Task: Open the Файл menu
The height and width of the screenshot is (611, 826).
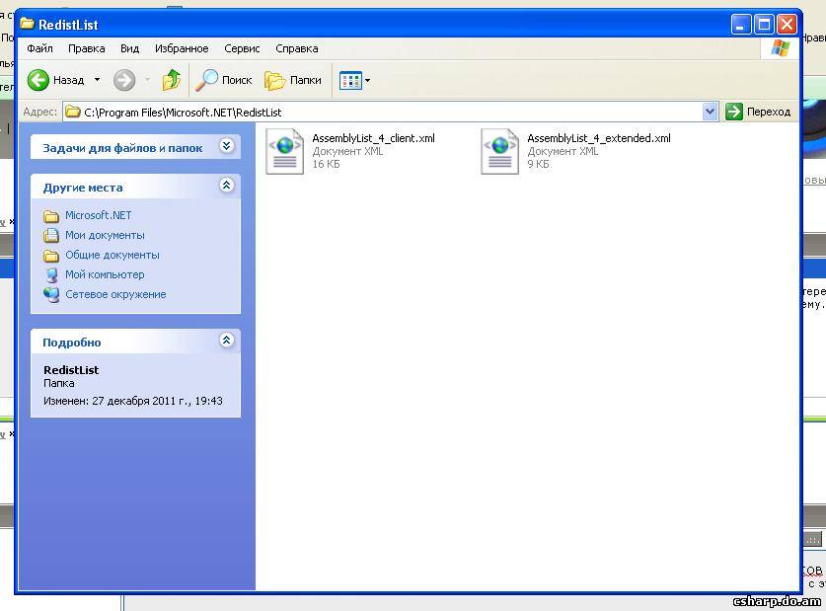Action: click(39, 48)
